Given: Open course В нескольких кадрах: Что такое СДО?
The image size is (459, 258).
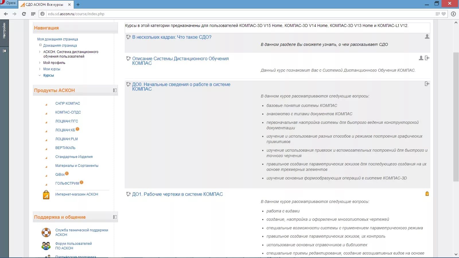Looking at the screenshot, I should 172,37.
